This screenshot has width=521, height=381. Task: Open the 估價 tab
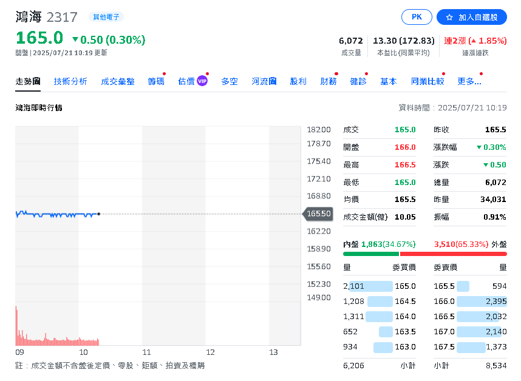[186, 81]
